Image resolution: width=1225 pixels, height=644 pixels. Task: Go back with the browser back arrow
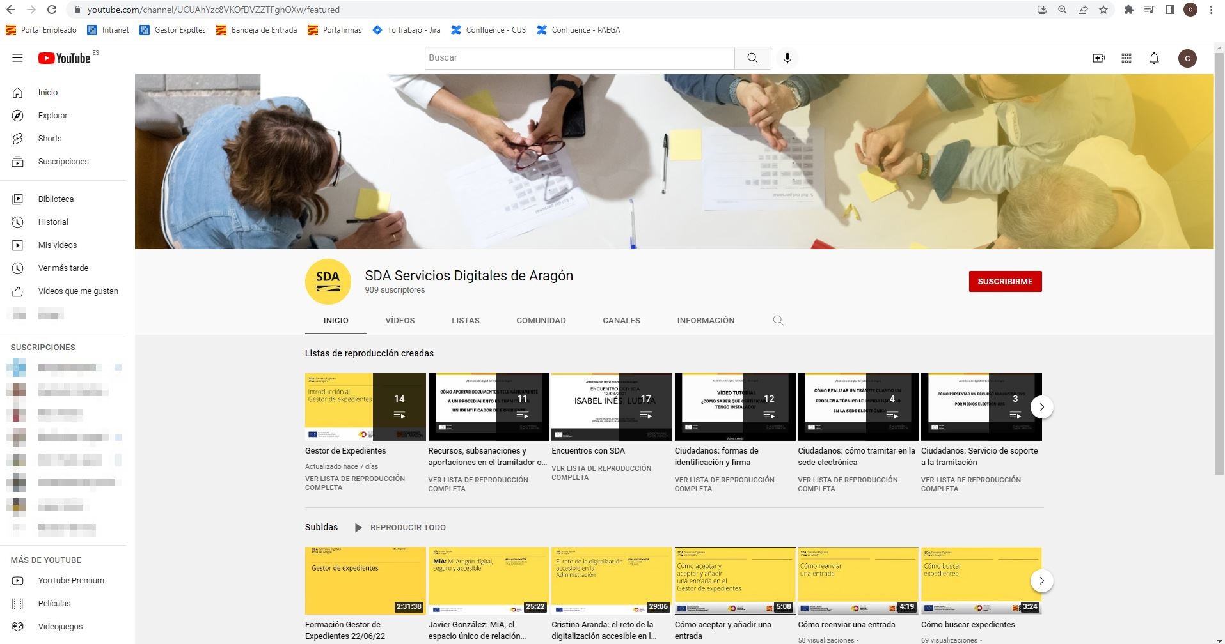(11, 10)
